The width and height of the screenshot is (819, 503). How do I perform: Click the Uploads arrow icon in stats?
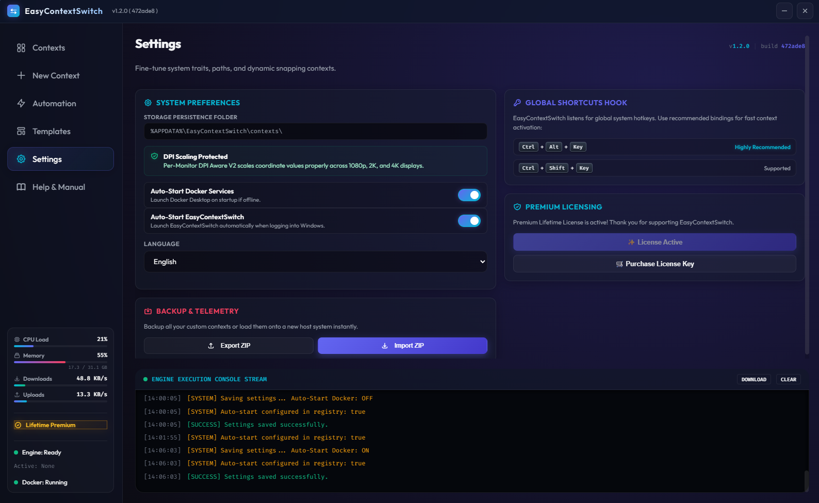click(17, 395)
